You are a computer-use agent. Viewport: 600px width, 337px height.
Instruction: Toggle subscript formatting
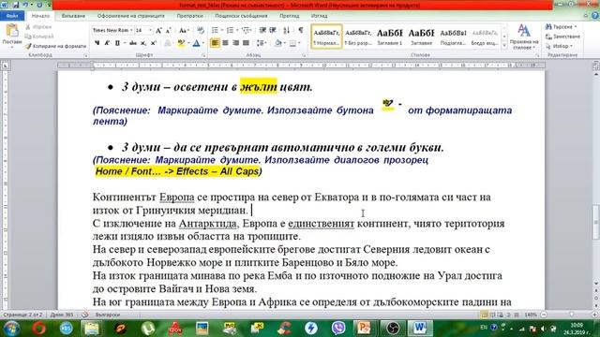[x=142, y=43]
